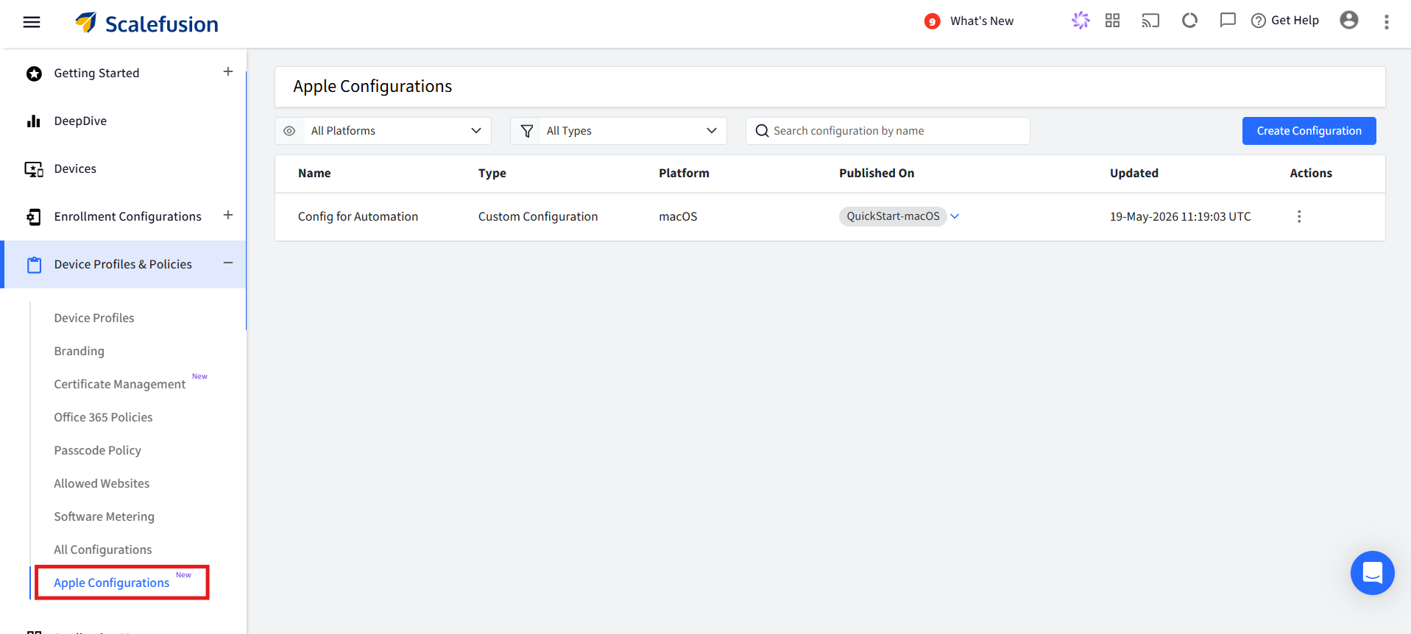Click the Scalefusion logo
Image resolution: width=1411 pixels, height=634 pixels.
tap(146, 24)
